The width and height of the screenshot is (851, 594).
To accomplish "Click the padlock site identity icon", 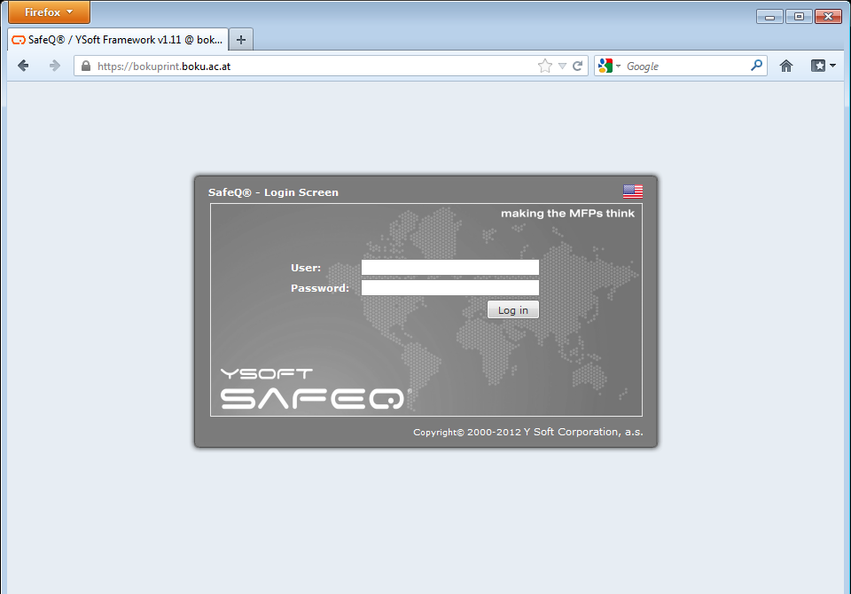I will 86,66.
